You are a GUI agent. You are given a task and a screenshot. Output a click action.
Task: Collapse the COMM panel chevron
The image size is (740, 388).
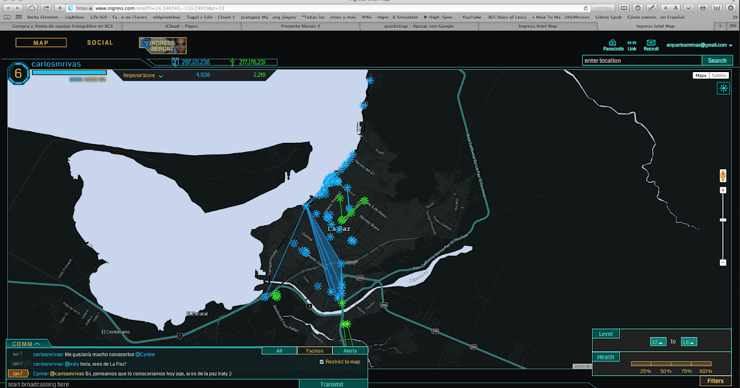pyautogui.click(x=37, y=344)
